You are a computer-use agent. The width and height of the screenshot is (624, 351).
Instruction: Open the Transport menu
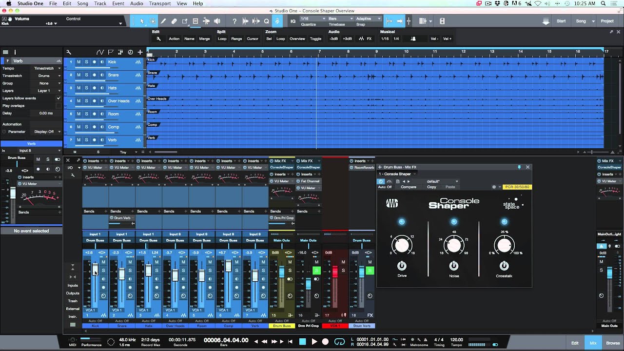point(160,3)
